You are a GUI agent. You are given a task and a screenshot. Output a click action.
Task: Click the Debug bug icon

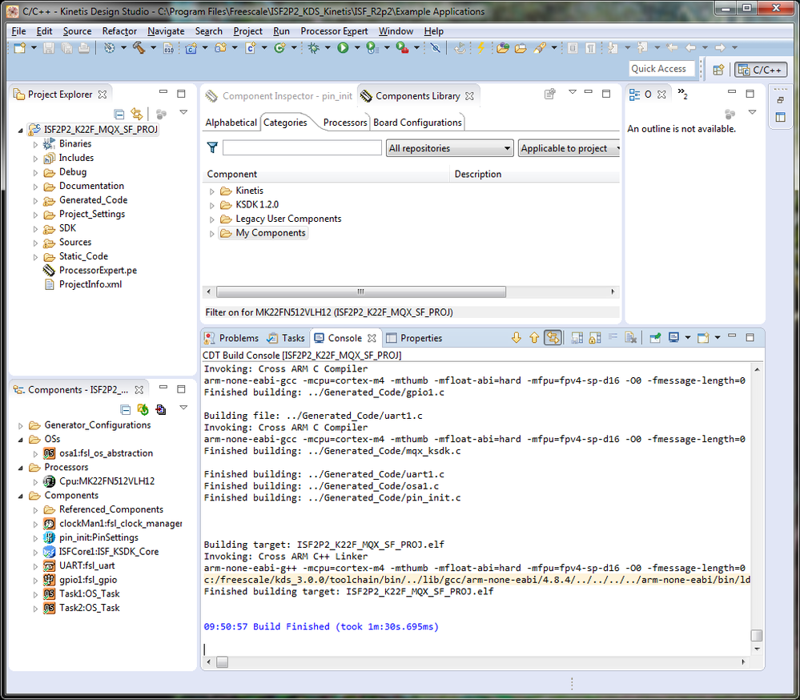[313, 47]
